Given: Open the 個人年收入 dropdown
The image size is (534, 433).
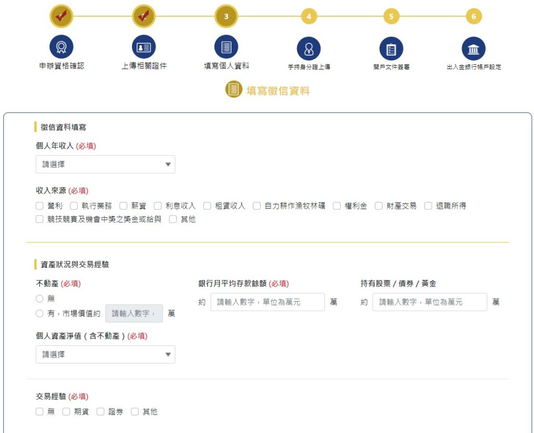Looking at the screenshot, I should point(105,164).
